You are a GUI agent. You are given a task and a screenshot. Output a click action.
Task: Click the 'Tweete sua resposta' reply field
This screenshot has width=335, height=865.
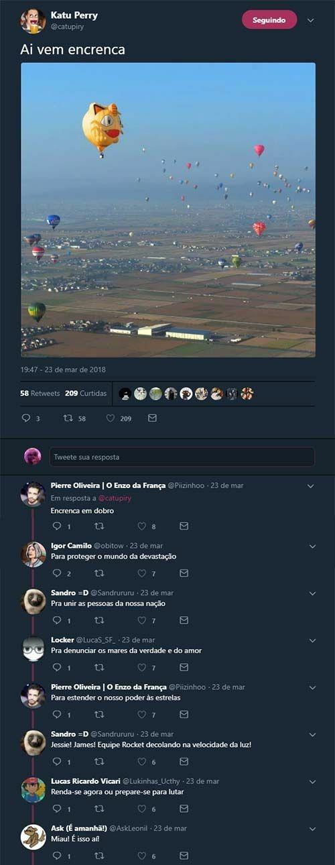tap(182, 457)
